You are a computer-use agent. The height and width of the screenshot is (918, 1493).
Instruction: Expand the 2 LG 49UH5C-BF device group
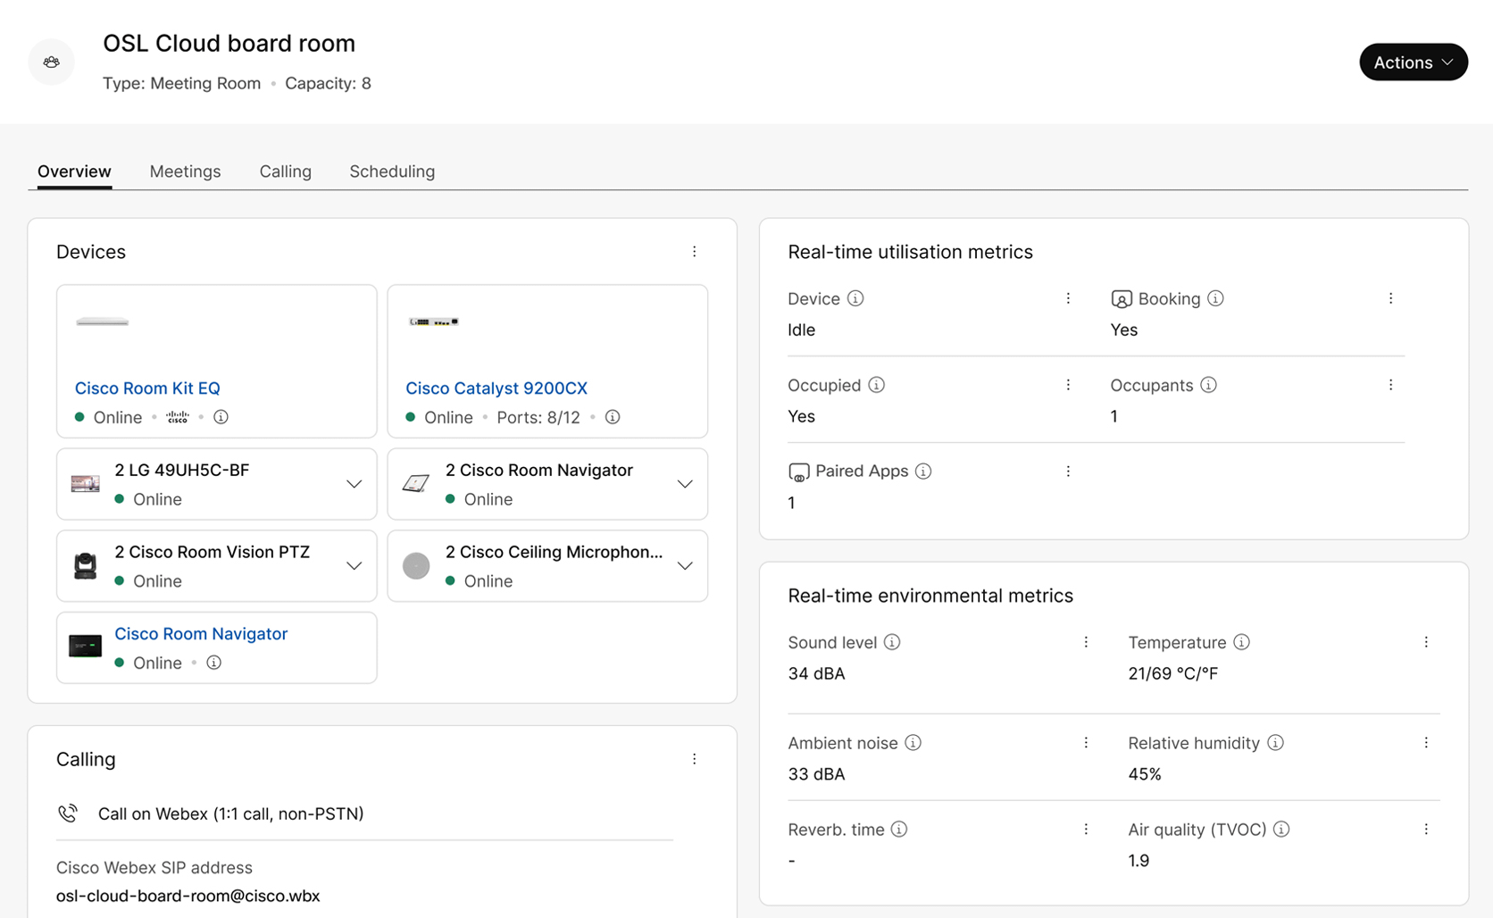click(354, 484)
